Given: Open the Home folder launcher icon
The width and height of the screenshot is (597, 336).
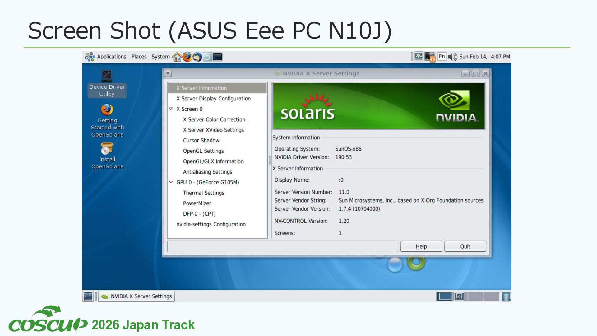Looking at the screenshot, I should [x=177, y=57].
